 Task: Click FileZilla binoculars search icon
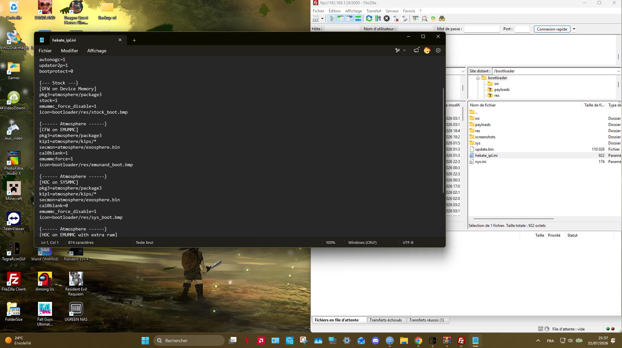click(x=442, y=19)
